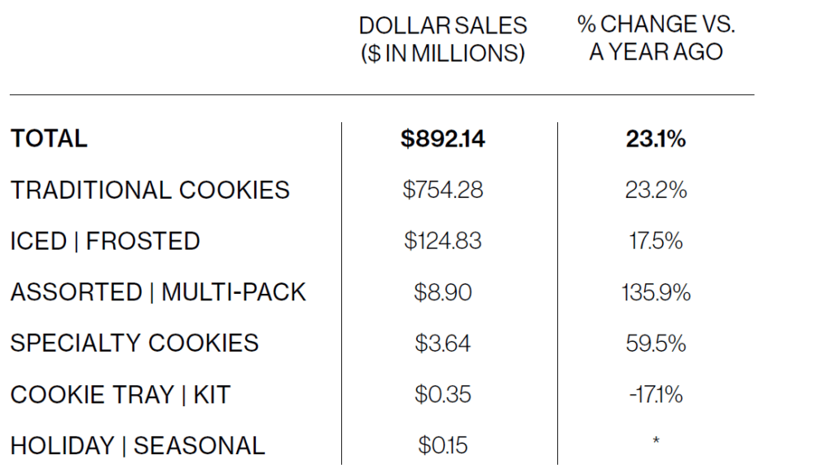Select the ASSORTED | MULTI-PACK row label
834x473 pixels.
(159, 292)
